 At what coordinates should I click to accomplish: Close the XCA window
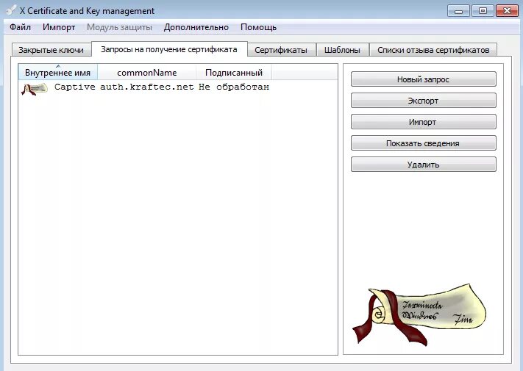pyautogui.click(x=507, y=11)
